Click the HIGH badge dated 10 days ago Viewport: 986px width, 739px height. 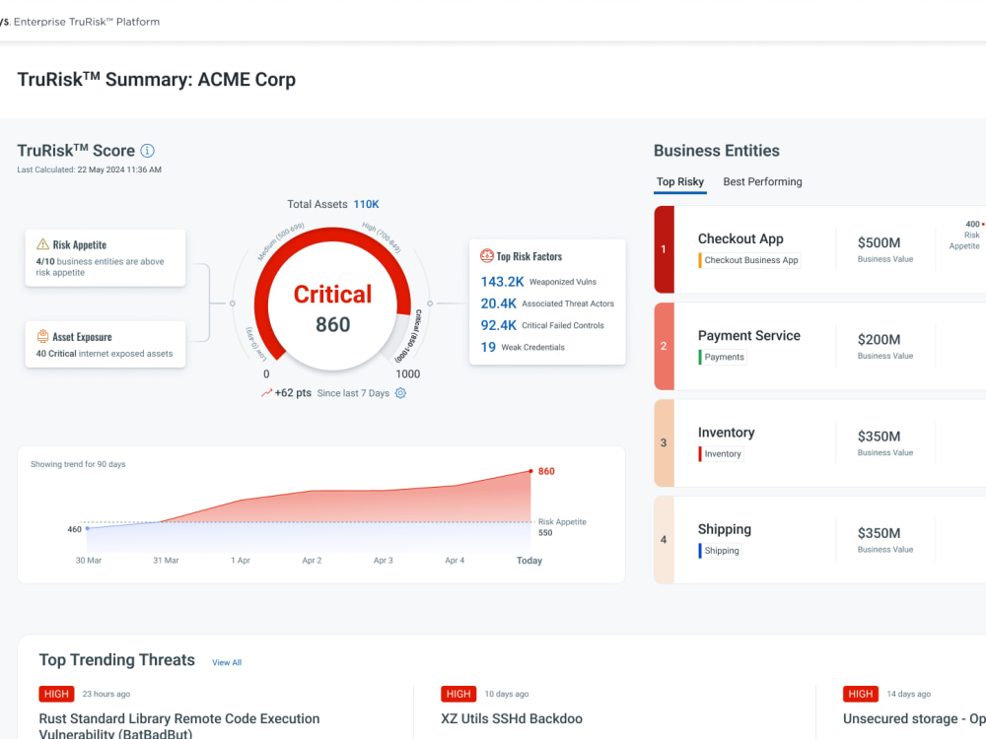(458, 694)
